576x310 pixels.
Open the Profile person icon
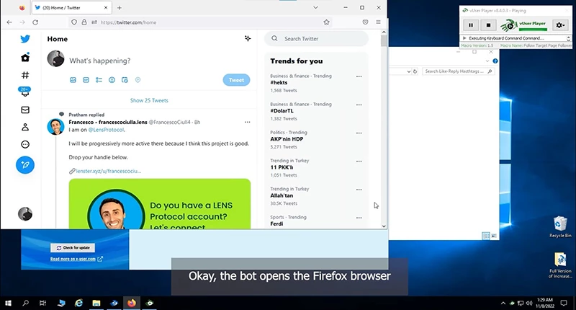(x=25, y=127)
